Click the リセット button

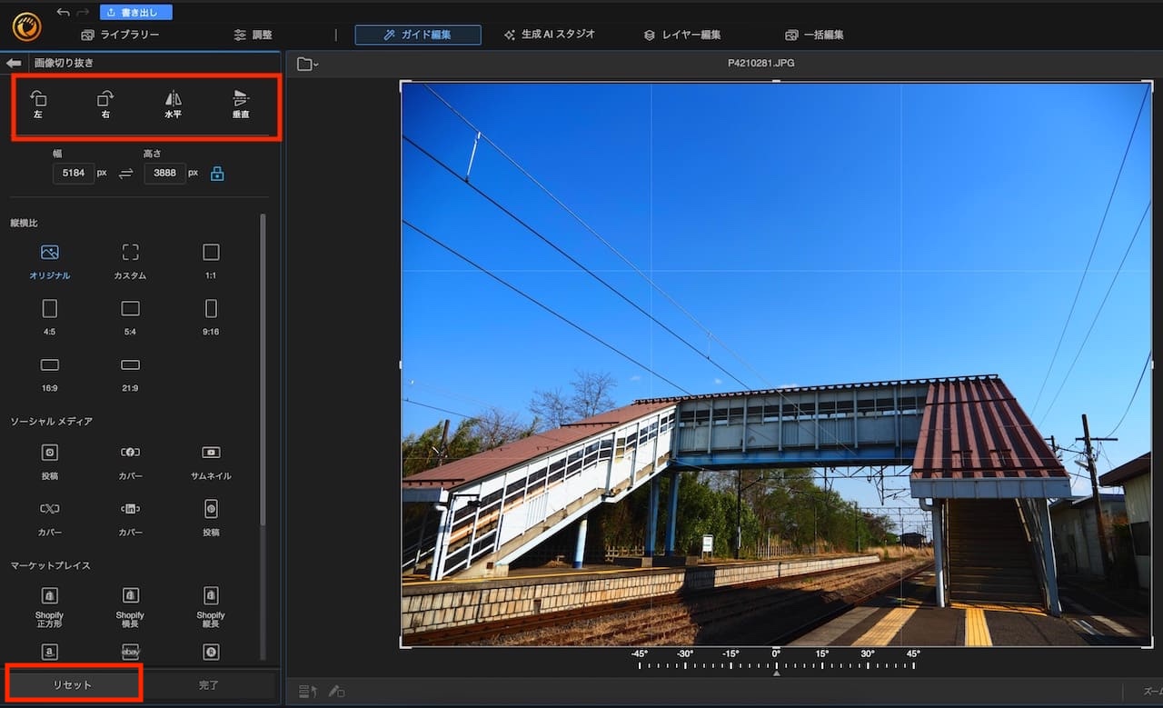click(73, 684)
